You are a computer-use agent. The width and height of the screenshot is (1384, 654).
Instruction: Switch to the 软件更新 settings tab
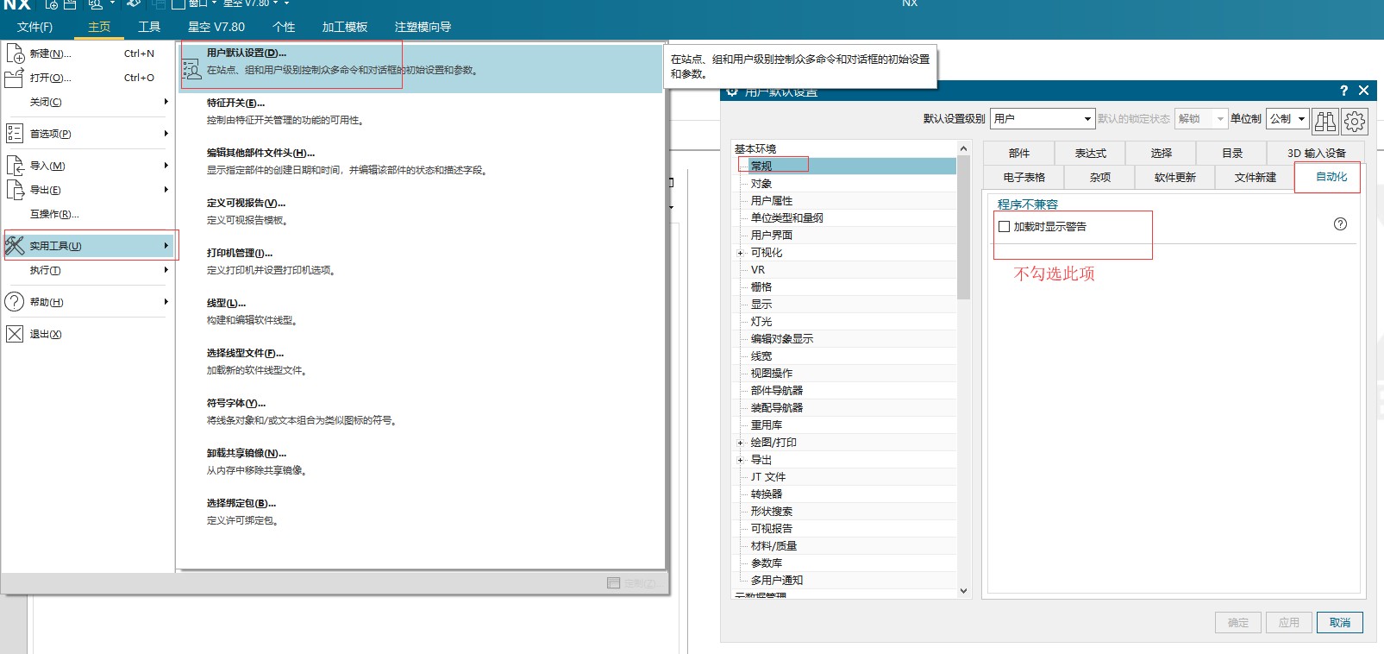pos(1174,177)
